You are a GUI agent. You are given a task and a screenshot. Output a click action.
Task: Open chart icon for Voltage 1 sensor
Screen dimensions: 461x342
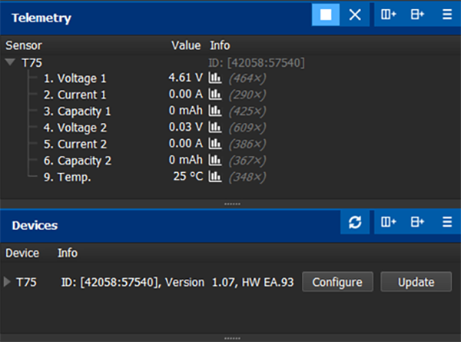[x=215, y=78]
